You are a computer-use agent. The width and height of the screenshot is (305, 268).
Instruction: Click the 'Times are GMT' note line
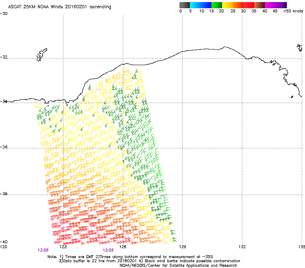click(x=130, y=257)
